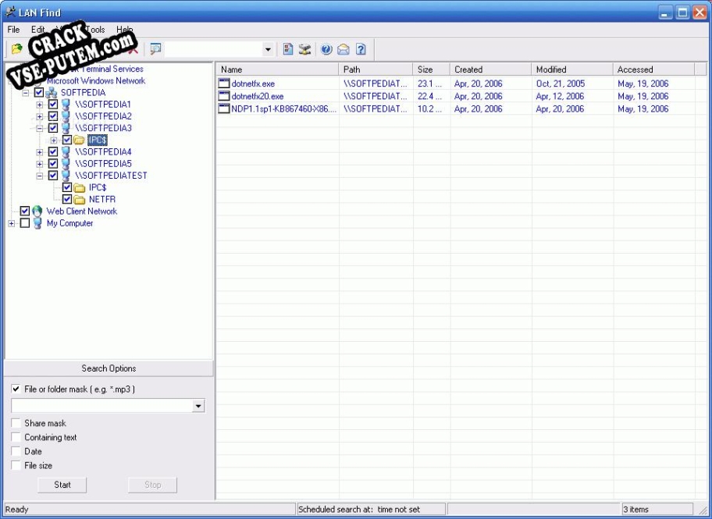Viewport: 712px width, 519px height.
Task: Click into the file mask input field
Action: coord(101,406)
